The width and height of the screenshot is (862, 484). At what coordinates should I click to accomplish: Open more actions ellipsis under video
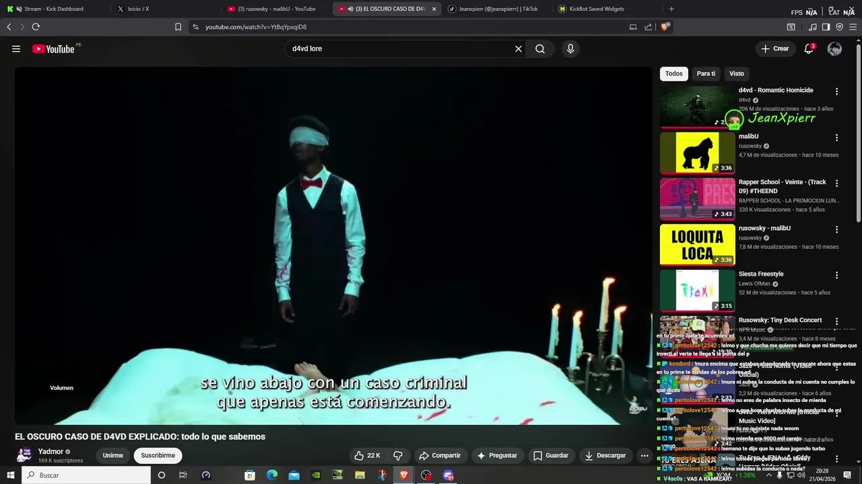click(x=644, y=456)
